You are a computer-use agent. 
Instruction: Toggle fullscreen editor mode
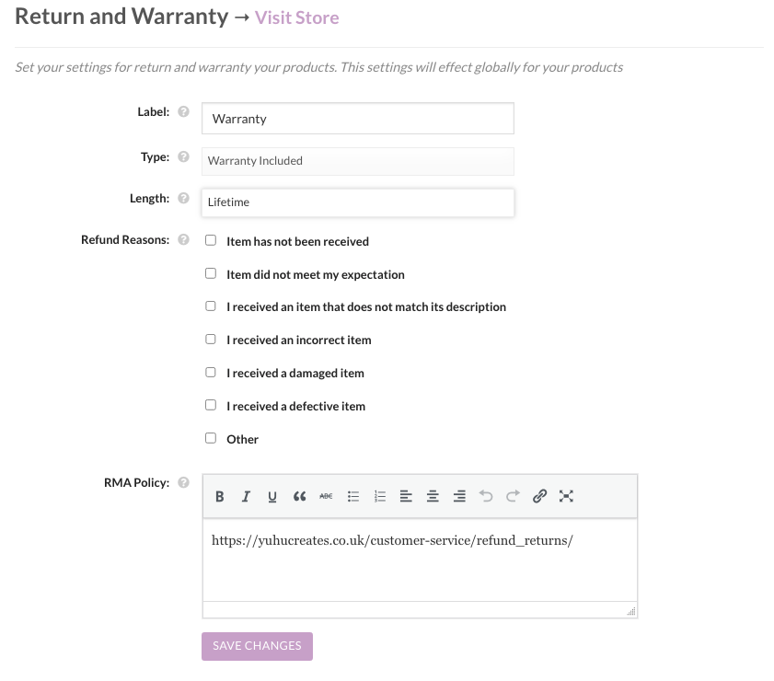[x=566, y=496]
